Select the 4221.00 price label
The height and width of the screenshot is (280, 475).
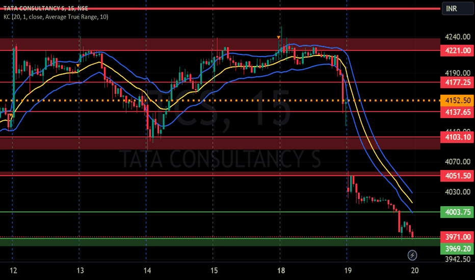click(x=457, y=50)
